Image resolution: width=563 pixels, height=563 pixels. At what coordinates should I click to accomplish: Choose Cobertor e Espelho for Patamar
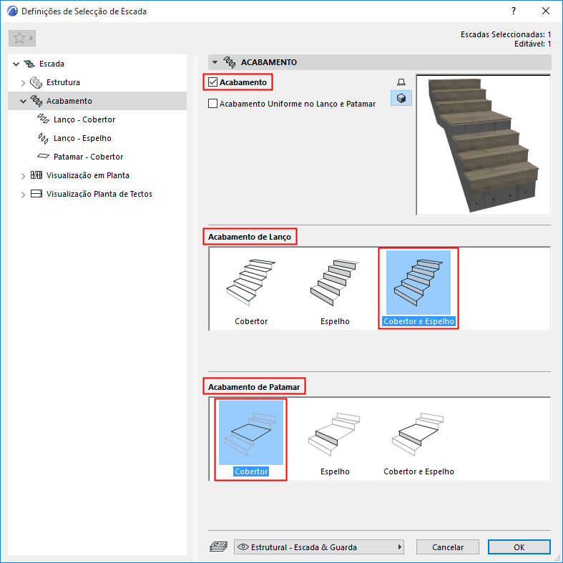coord(418,439)
